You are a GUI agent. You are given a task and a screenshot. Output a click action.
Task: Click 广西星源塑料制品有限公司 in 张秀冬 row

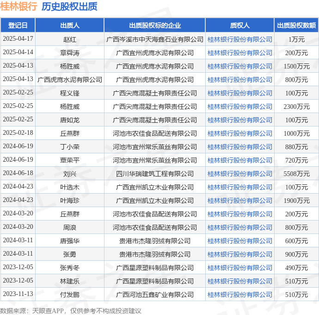click(155, 268)
